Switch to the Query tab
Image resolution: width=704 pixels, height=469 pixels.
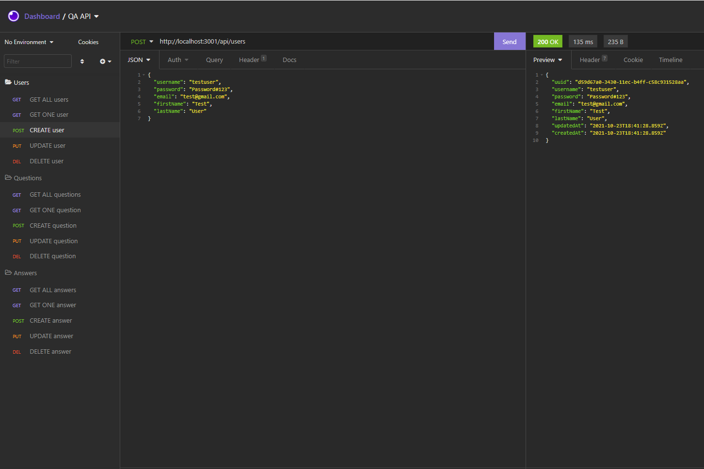[214, 60]
